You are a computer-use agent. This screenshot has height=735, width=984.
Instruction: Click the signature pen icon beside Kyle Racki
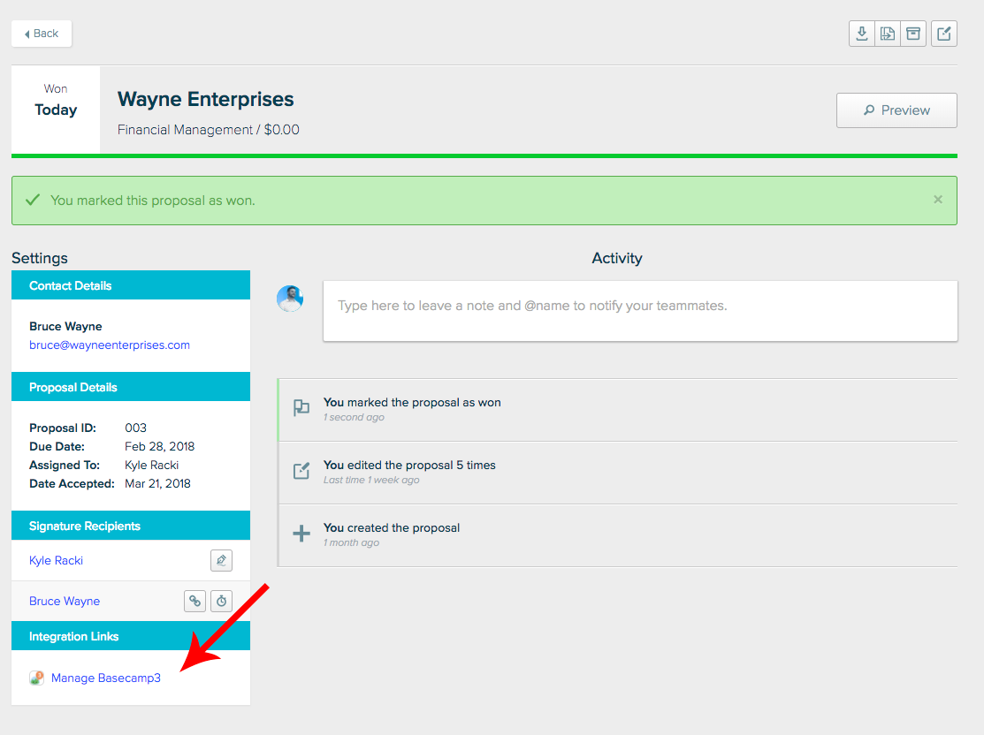point(221,560)
